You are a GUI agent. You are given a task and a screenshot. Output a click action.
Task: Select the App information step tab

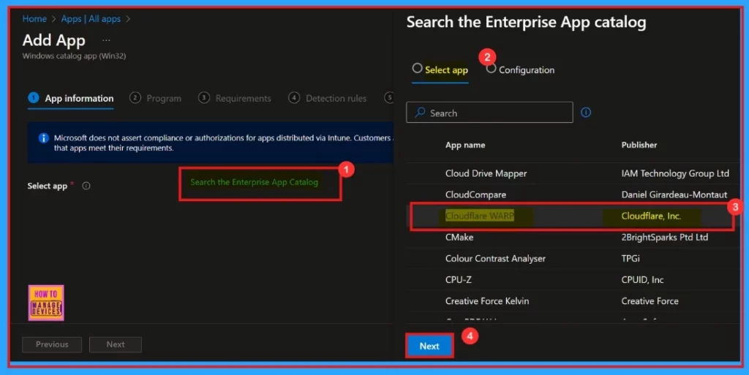tap(71, 98)
